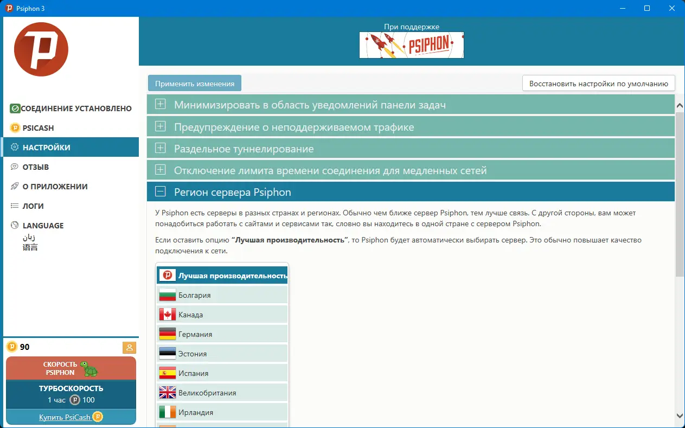Click the green connection status checkmark icon
685x428 pixels.
(15, 108)
